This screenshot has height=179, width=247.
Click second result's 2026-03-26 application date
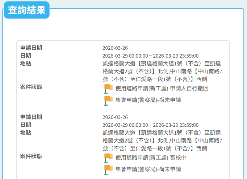coord(115,117)
